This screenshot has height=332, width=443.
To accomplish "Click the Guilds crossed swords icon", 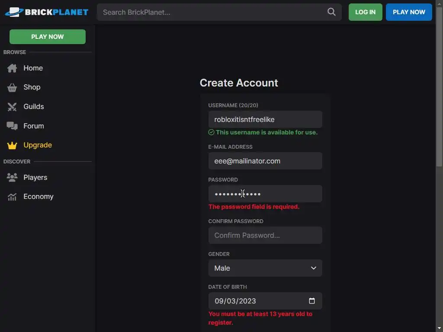I will (x=12, y=107).
